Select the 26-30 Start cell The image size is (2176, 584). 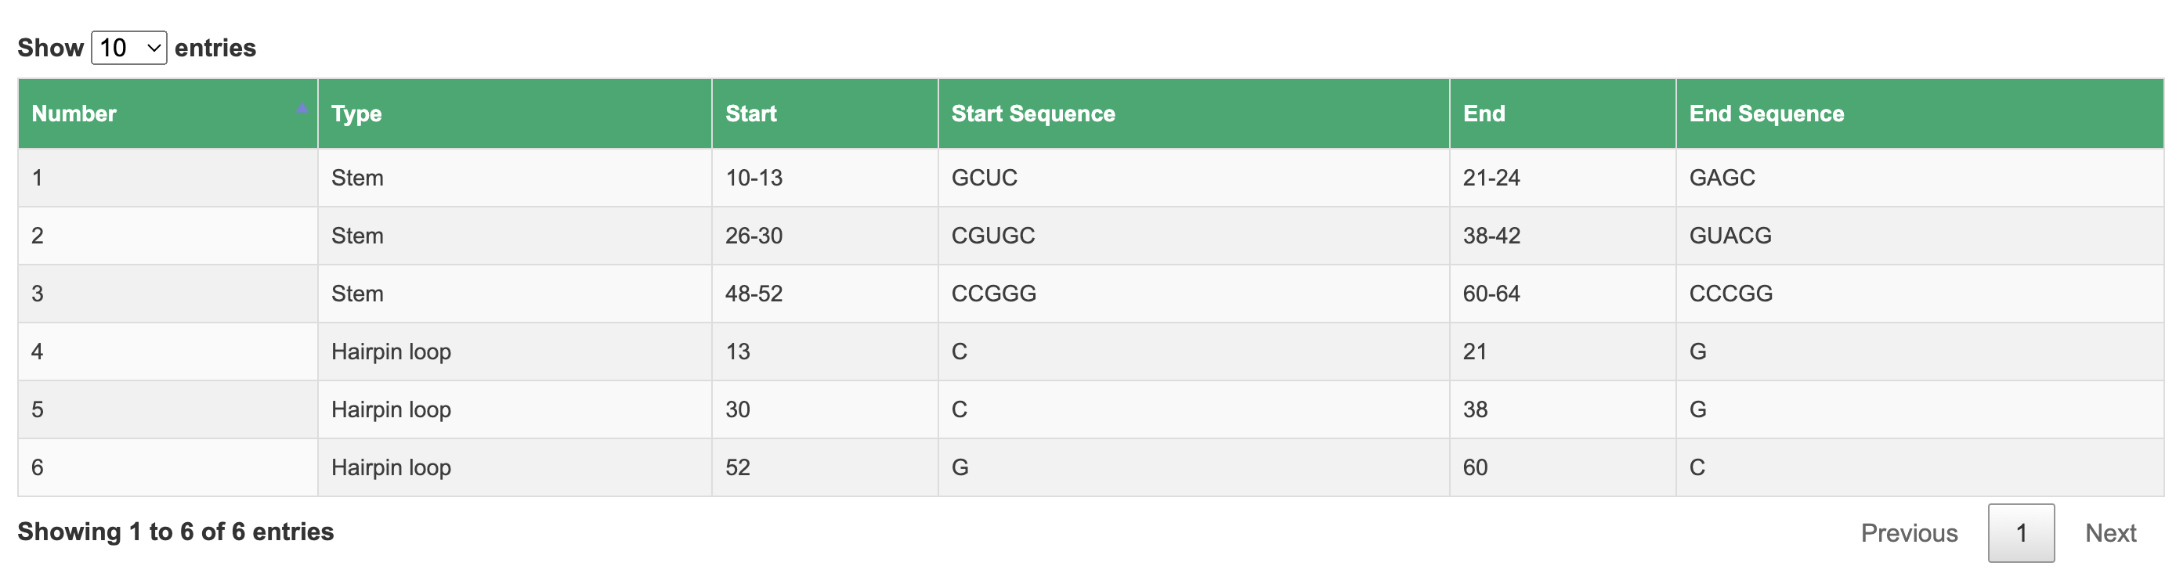[825, 236]
